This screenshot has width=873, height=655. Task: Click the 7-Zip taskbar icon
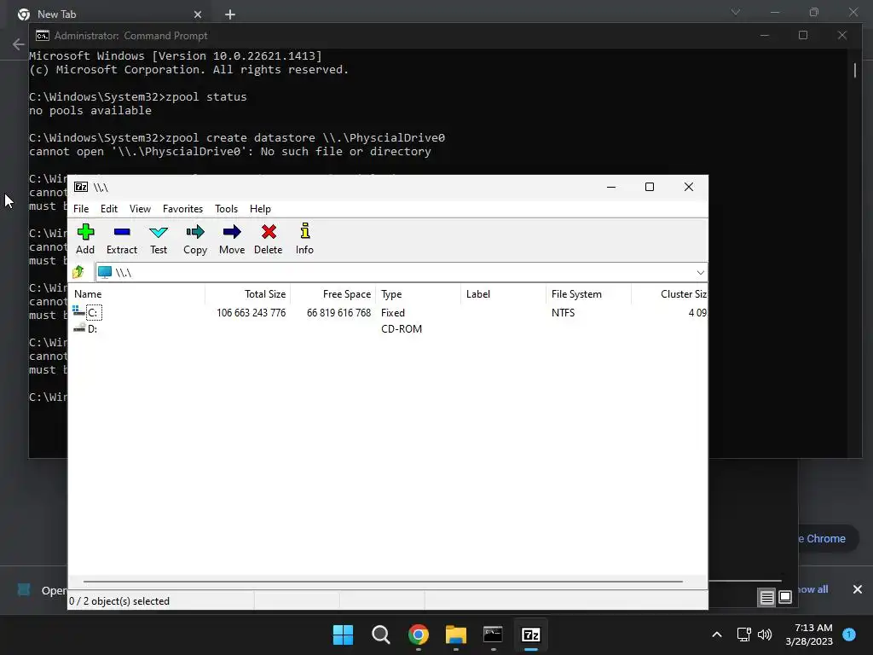[530, 635]
